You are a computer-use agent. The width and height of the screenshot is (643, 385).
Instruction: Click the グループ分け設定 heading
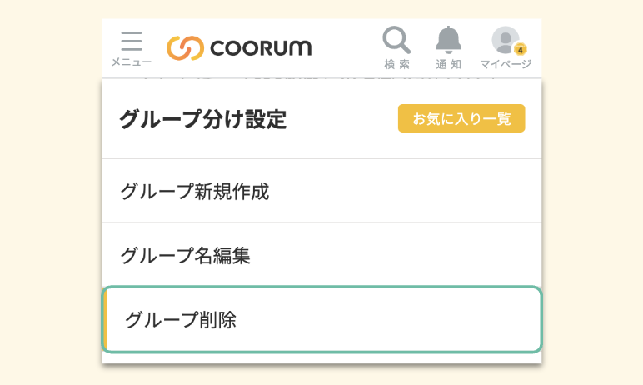point(203,120)
